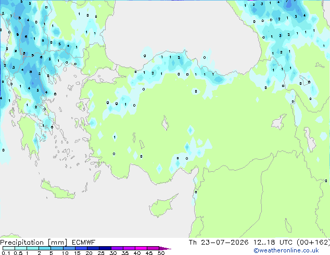Click the 35–40 mm legend color box
The height and width of the screenshot is (255, 330).
[129, 248]
